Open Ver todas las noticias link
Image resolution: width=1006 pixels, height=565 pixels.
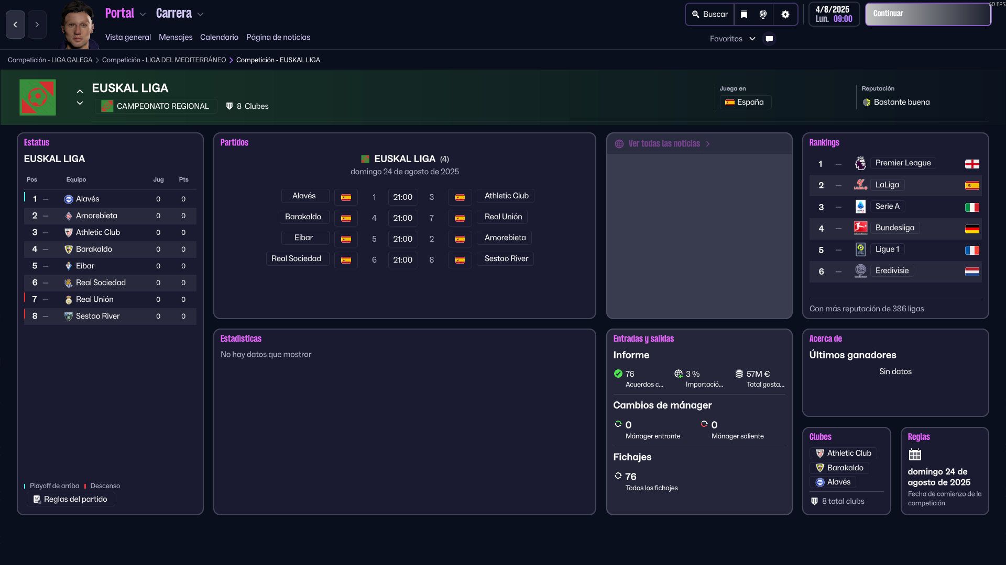coord(664,143)
